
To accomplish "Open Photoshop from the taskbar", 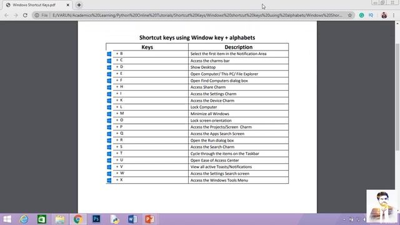I will (x=96, y=219).
